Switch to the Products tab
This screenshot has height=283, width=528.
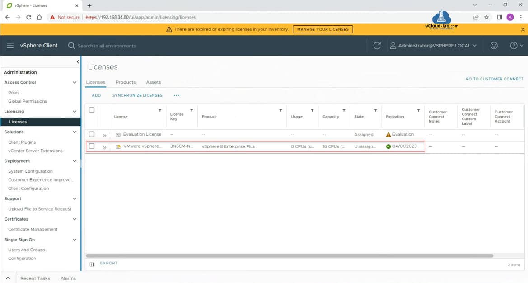click(126, 82)
